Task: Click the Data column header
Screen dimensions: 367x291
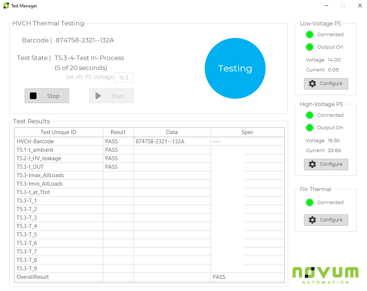Action: point(172,132)
